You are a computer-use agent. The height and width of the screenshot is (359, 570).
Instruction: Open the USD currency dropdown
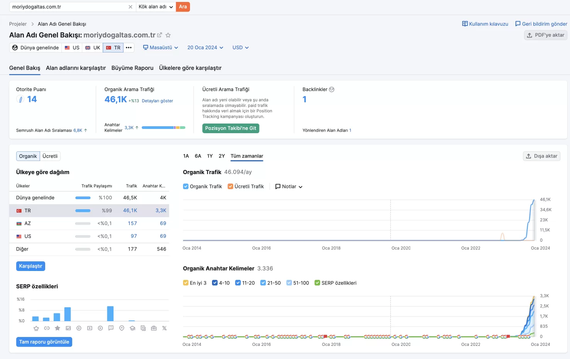click(241, 48)
